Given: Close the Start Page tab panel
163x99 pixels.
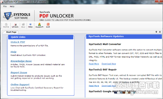Looking at the screenshot, I should pos(160,32).
